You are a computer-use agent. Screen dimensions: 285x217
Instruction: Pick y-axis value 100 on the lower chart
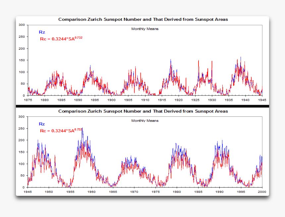22,164
